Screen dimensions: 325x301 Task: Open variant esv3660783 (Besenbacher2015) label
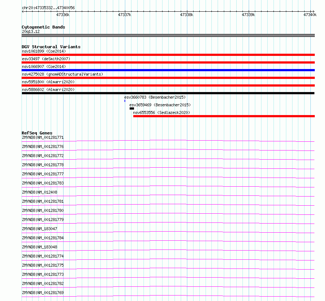tap(155, 97)
